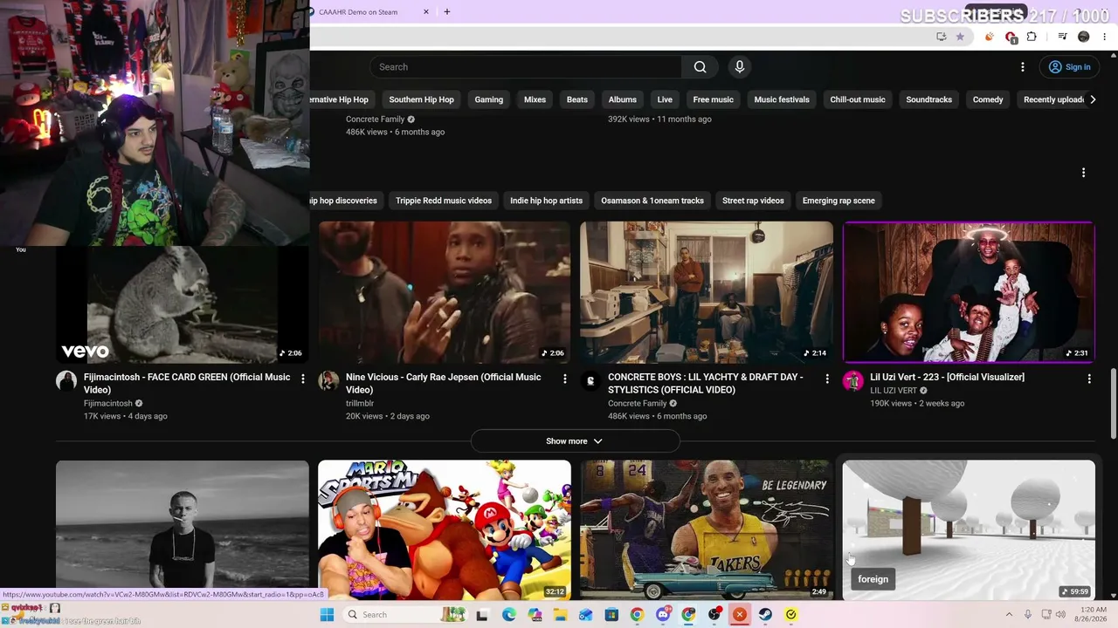The image size is (1118, 628).
Task: Open Discord from the taskbar
Action: (663, 615)
